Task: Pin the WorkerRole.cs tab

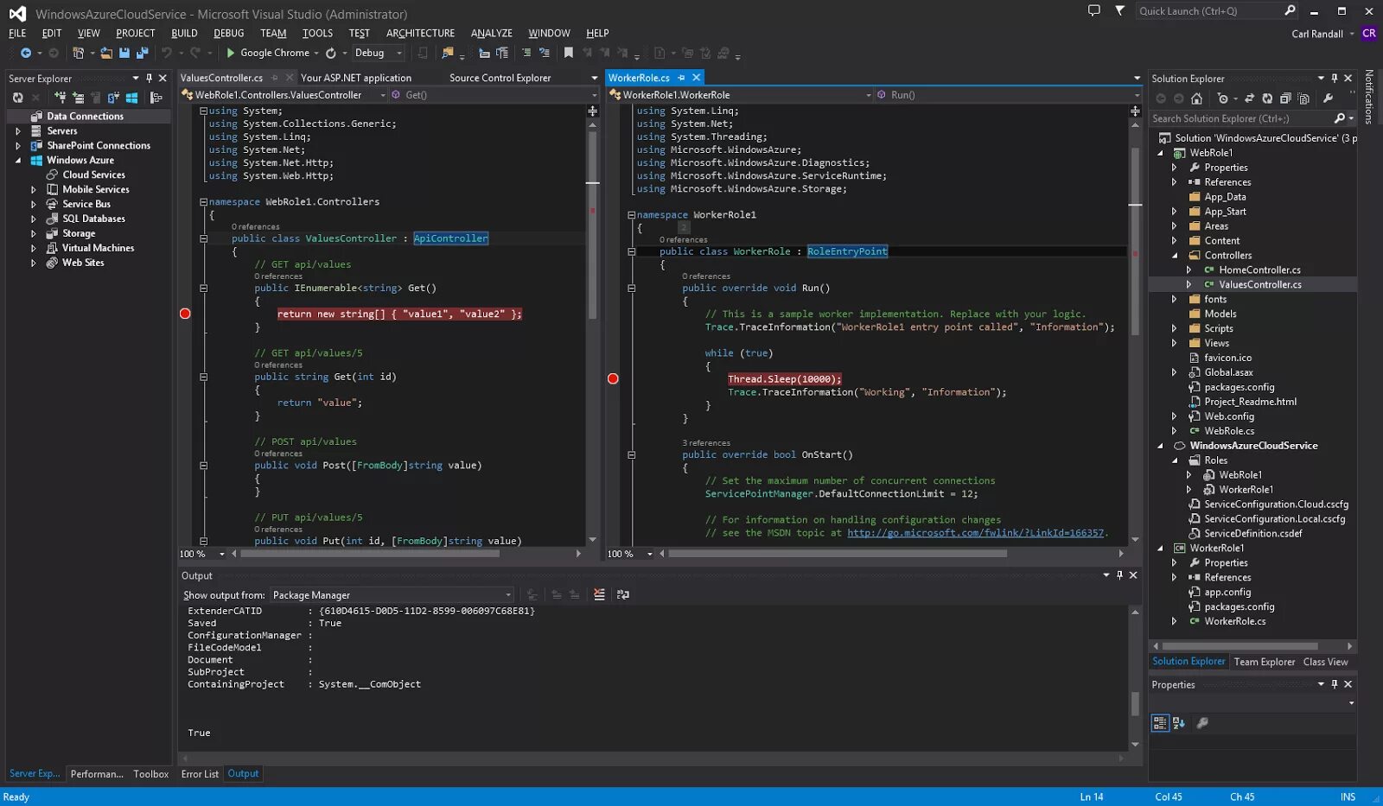Action: pyautogui.click(x=681, y=78)
